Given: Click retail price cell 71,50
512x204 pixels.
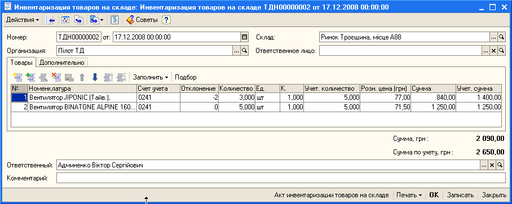Looking at the screenshot, I should [x=385, y=107].
